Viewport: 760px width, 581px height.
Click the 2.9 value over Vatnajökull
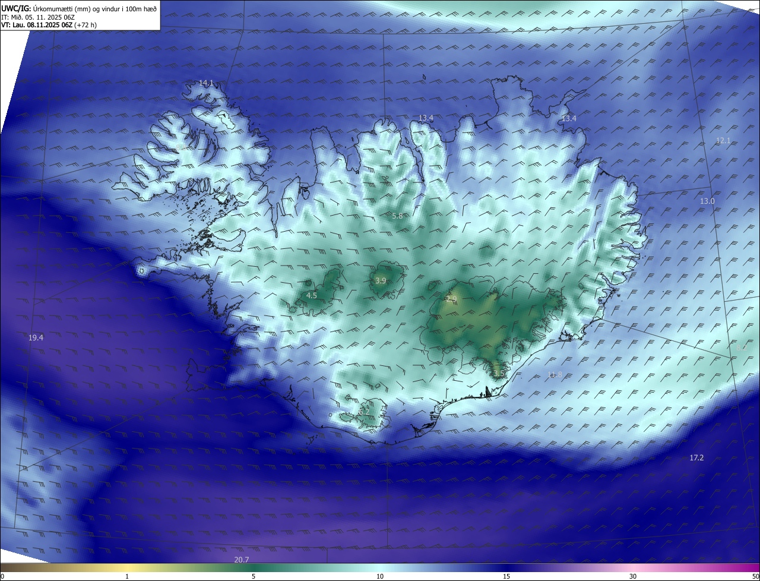(x=451, y=299)
